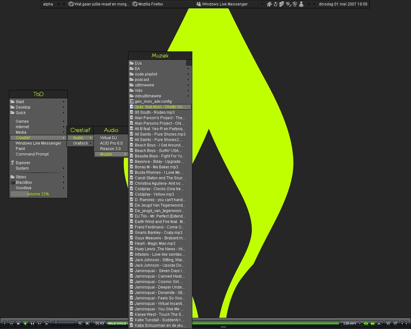Expand the Styles submenu arrow
This screenshot has height=329, width=411.
tap(64, 177)
